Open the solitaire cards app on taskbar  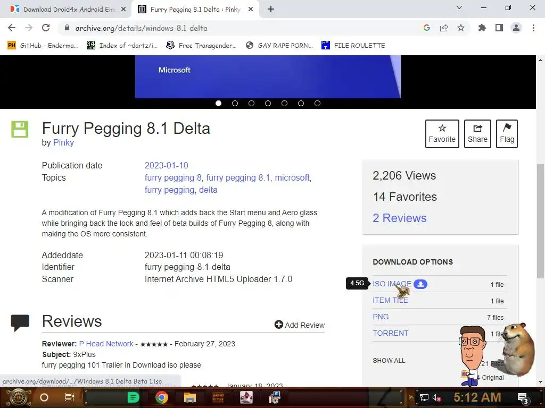(246, 397)
